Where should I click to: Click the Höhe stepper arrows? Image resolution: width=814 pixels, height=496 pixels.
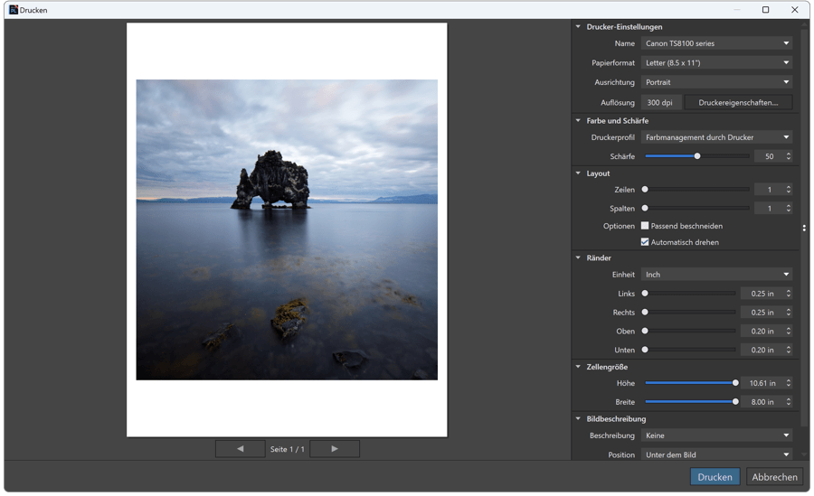[788, 383]
